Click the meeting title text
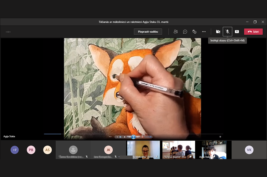Viewport: 267px width, 177px height. pos(133,22)
